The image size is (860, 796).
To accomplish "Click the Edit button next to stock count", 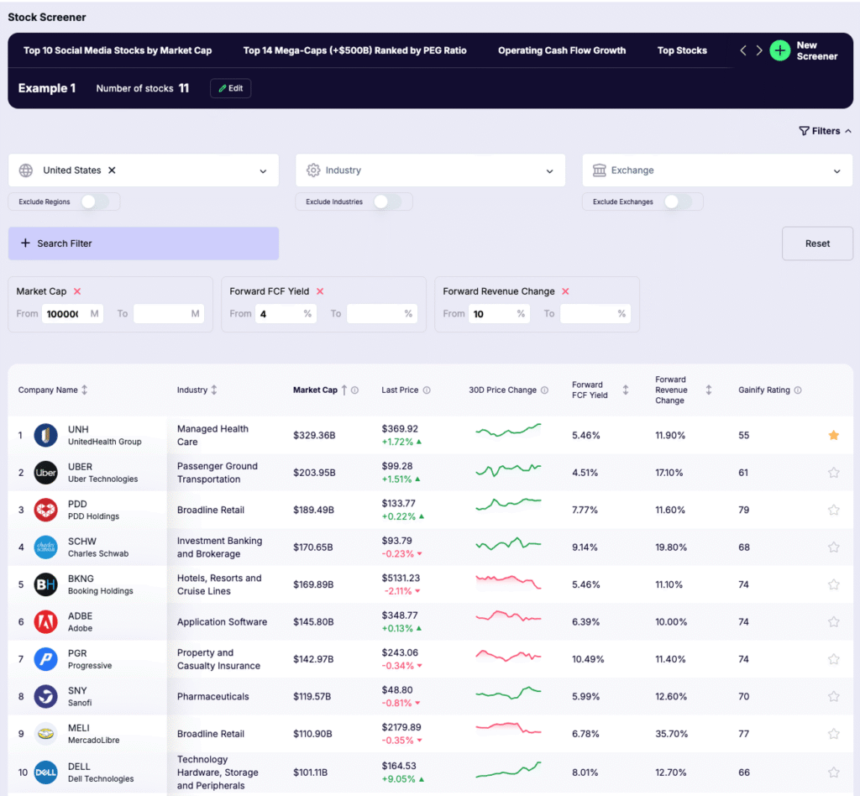I will (x=230, y=88).
